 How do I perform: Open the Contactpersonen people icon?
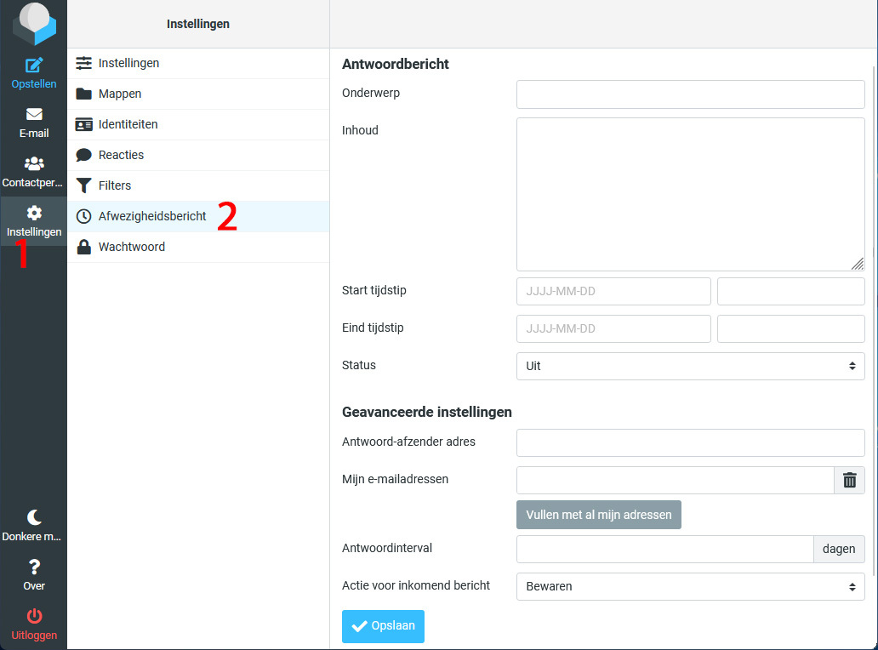34,164
